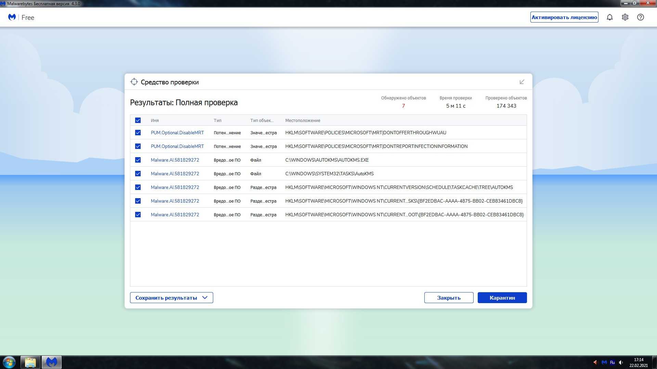
Task: Sort by the Местоположение column header
Action: pos(303,120)
